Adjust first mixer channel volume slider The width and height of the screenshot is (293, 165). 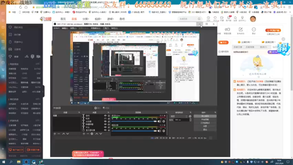(x=134, y=121)
